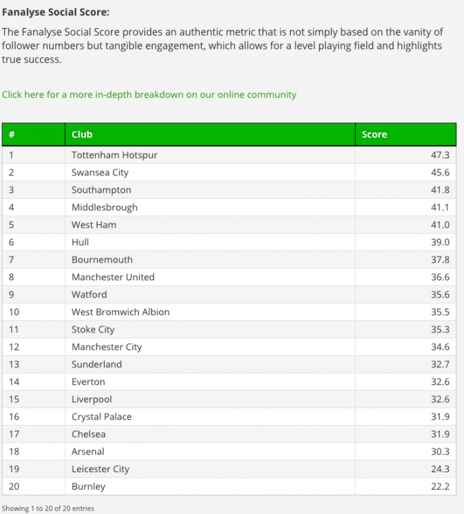This screenshot has width=464, height=514.
Task: Click the Leicester City entry
Action: coord(101,469)
